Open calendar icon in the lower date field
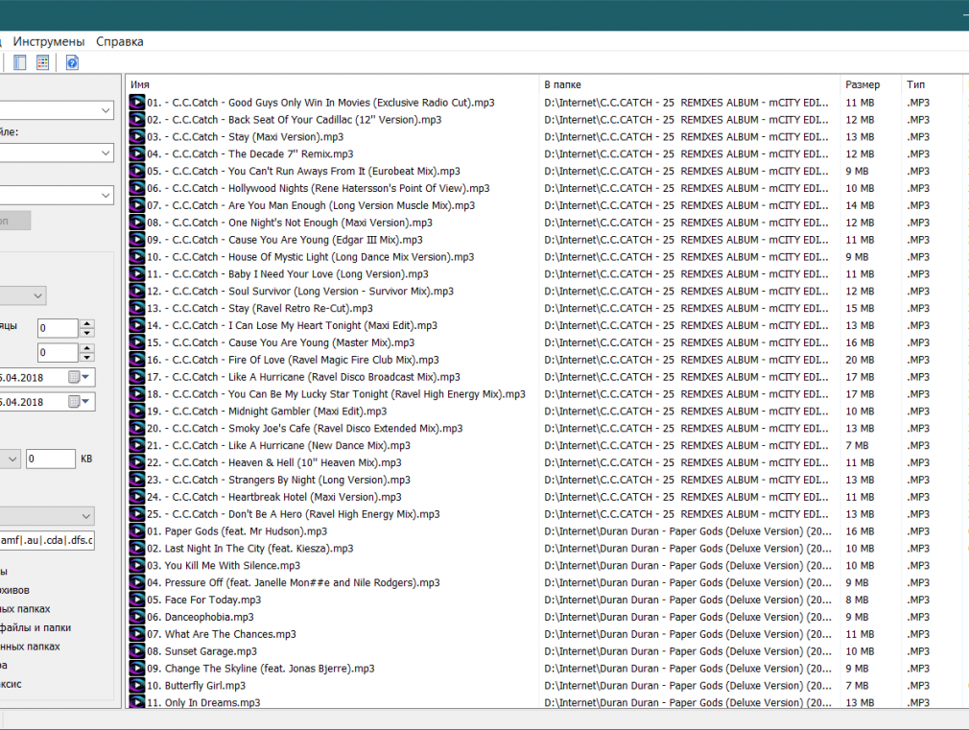Viewport: 969px width, 730px height. (74, 402)
